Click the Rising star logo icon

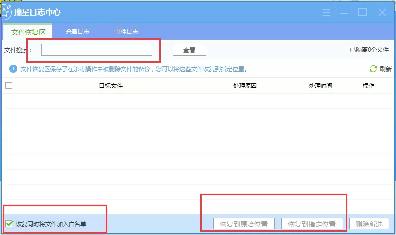point(5,12)
